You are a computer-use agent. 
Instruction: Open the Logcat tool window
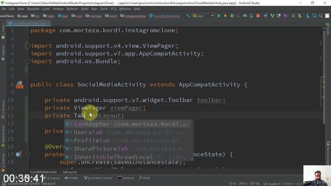(x=52, y=178)
